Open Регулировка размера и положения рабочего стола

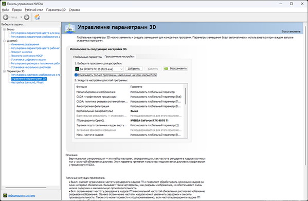pyautogui.click(x=35, y=63)
